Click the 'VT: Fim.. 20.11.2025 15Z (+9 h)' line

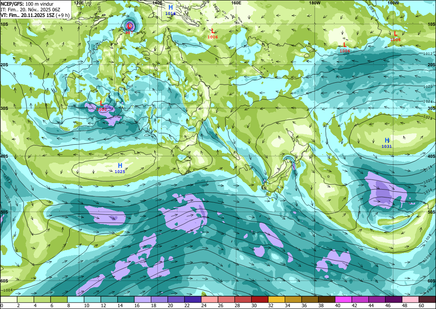pos(35,15)
